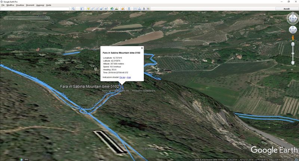This screenshot has width=299, height=161.
Task: Click the balloon title 'Fara in Sabina Mountain bike-3102'
Action: tap(121, 53)
